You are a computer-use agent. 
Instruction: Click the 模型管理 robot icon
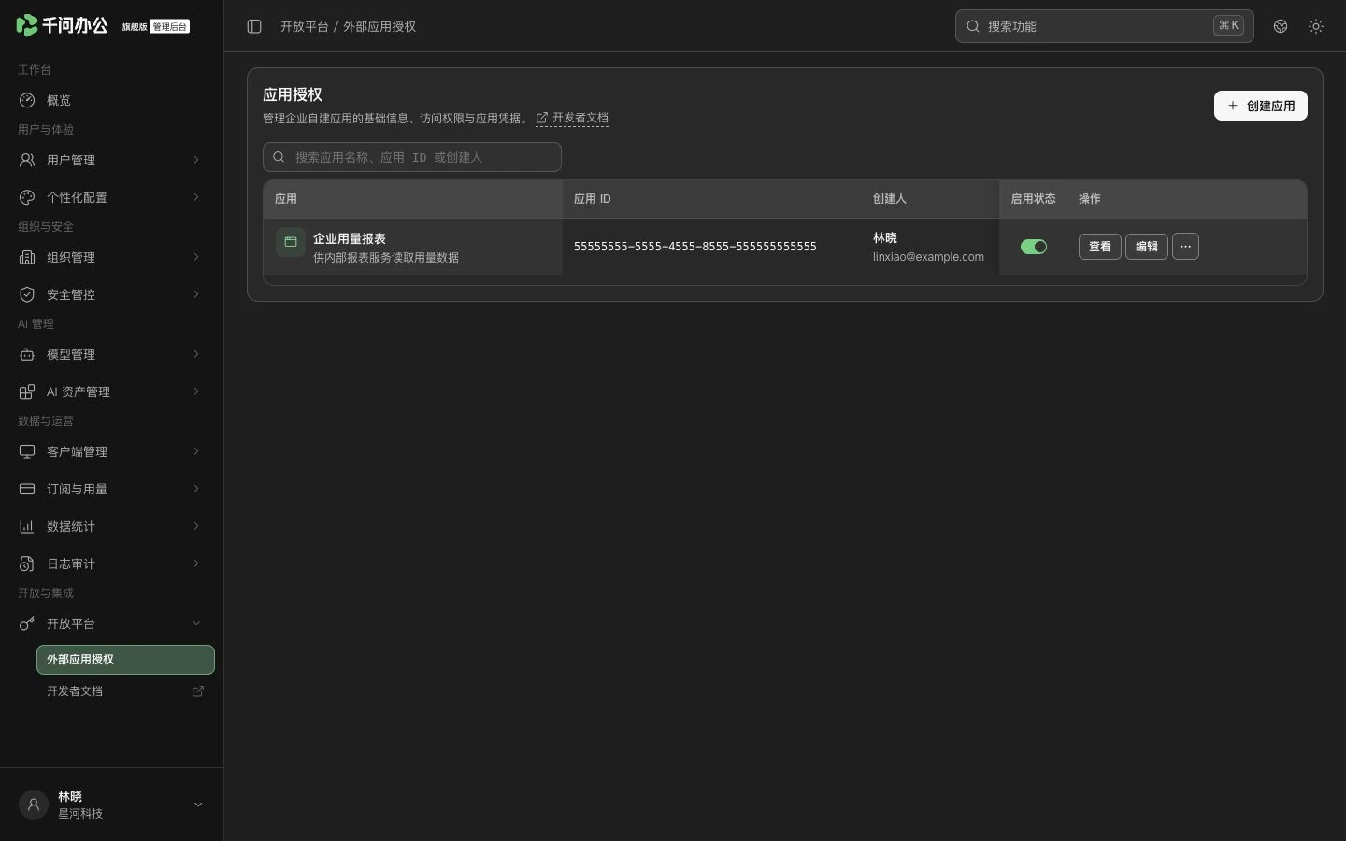click(27, 354)
